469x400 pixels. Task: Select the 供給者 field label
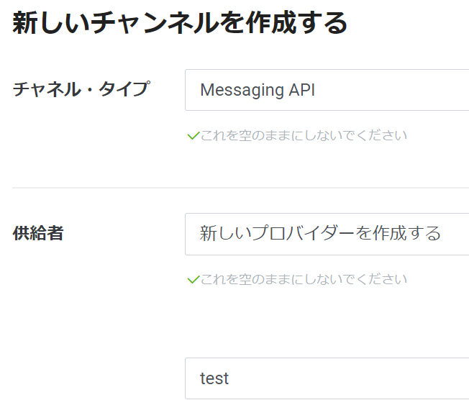(38, 233)
